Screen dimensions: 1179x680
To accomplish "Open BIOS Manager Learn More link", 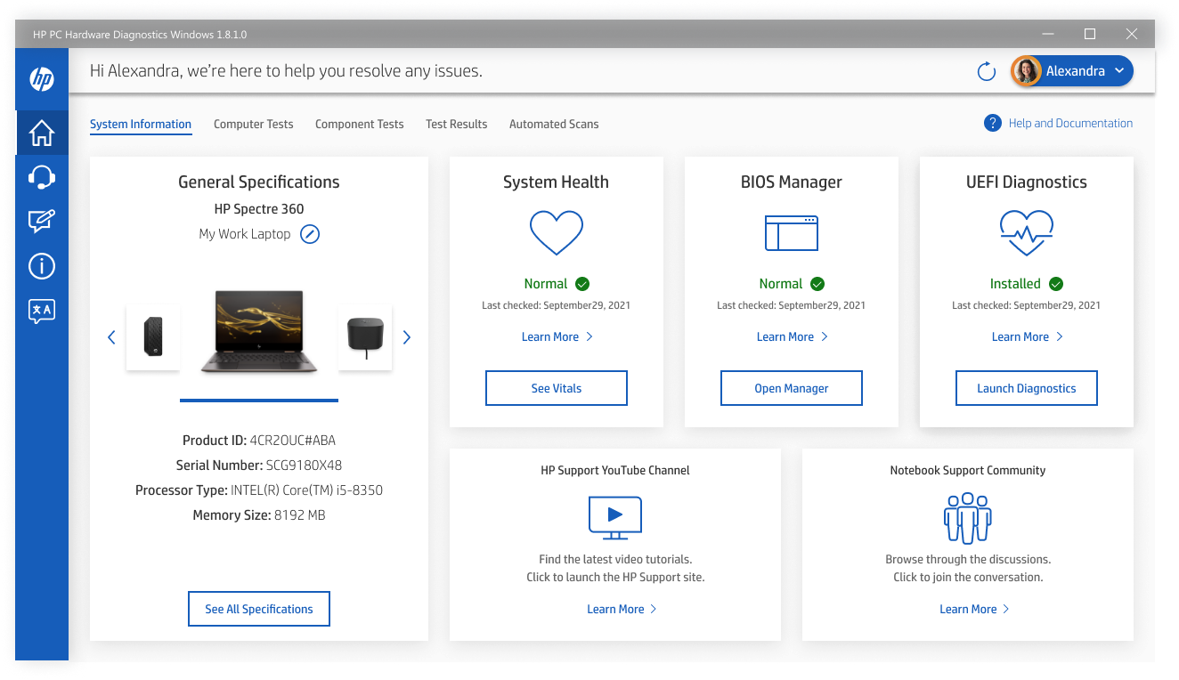I will [792, 337].
